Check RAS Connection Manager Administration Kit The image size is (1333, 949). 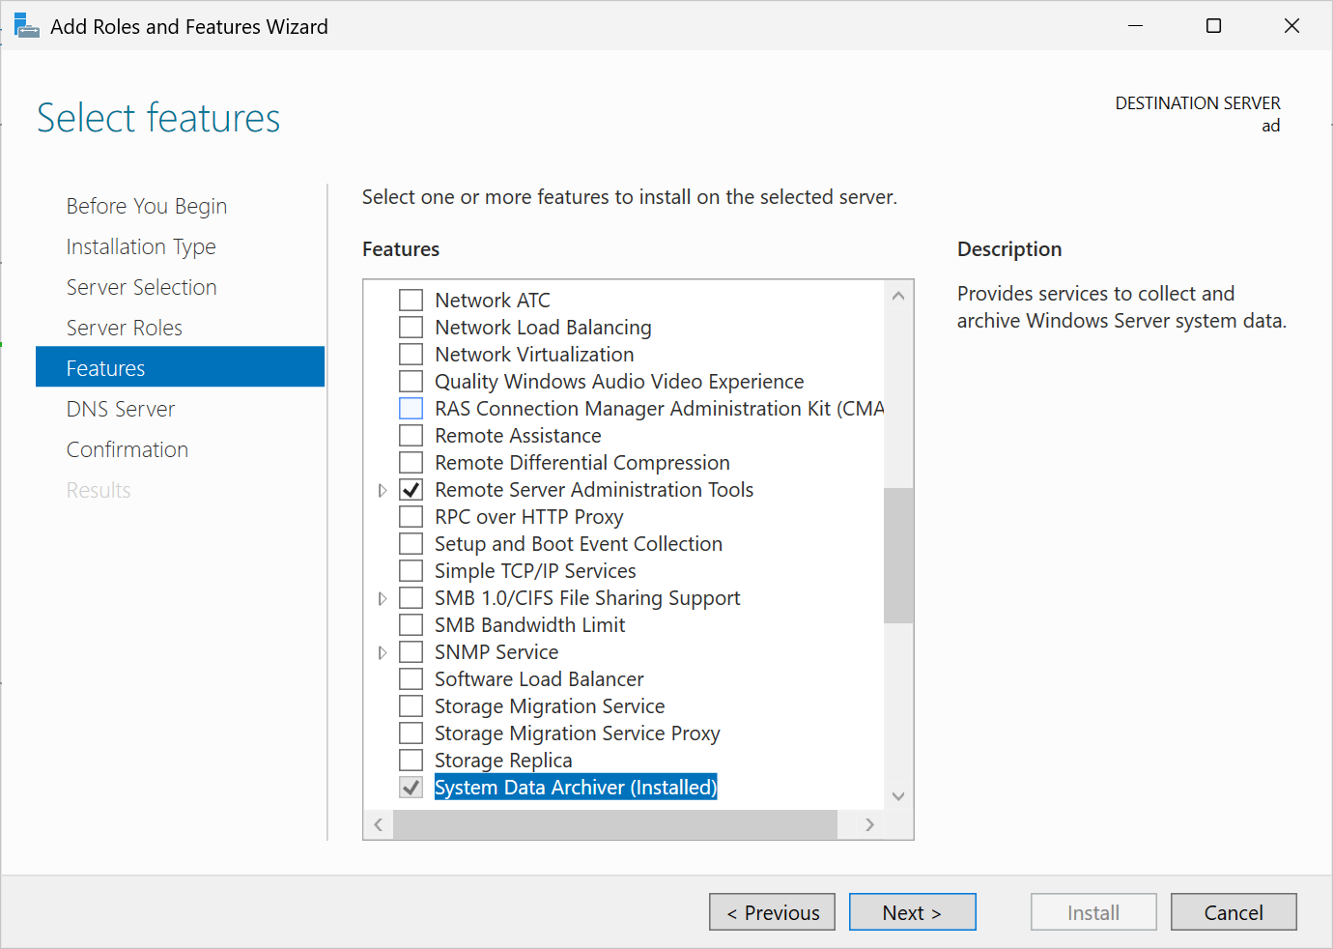[x=411, y=408]
